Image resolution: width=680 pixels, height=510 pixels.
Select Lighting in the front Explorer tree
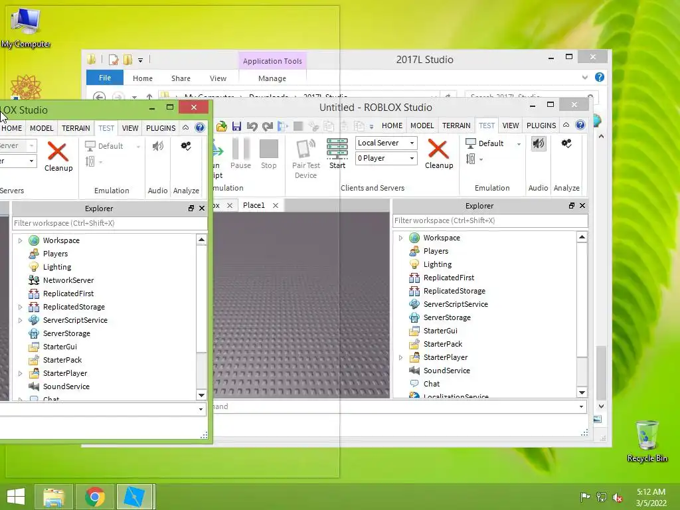(x=57, y=267)
